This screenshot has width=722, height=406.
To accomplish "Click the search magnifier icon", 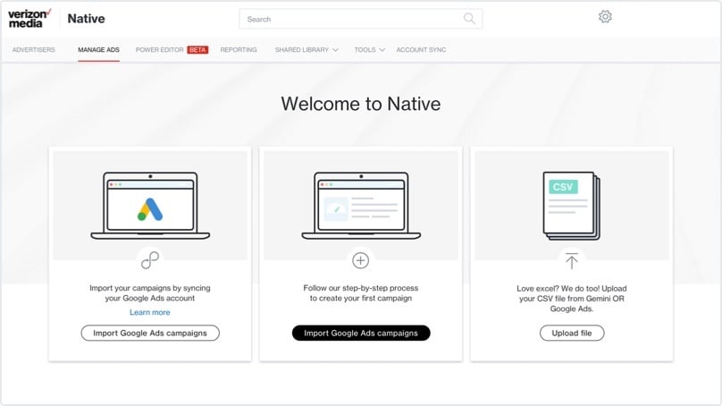I will (x=469, y=19).
